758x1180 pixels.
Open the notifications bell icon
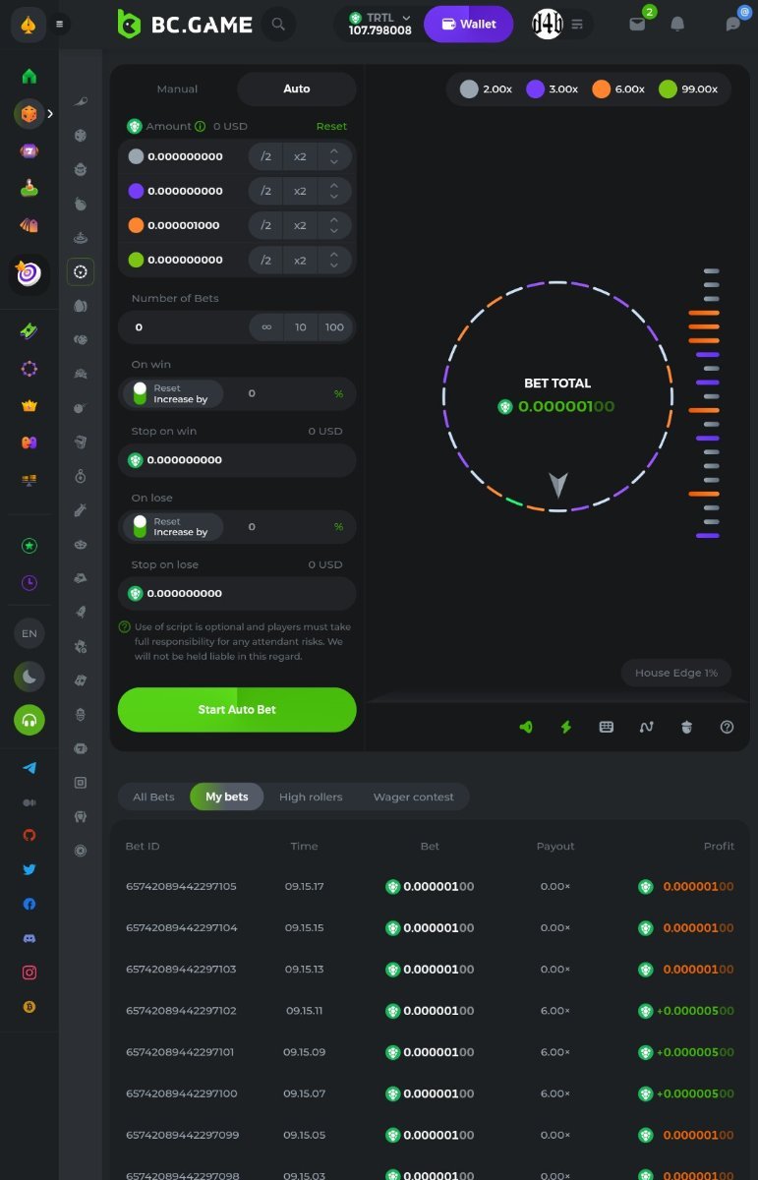(x=677, y=24)
